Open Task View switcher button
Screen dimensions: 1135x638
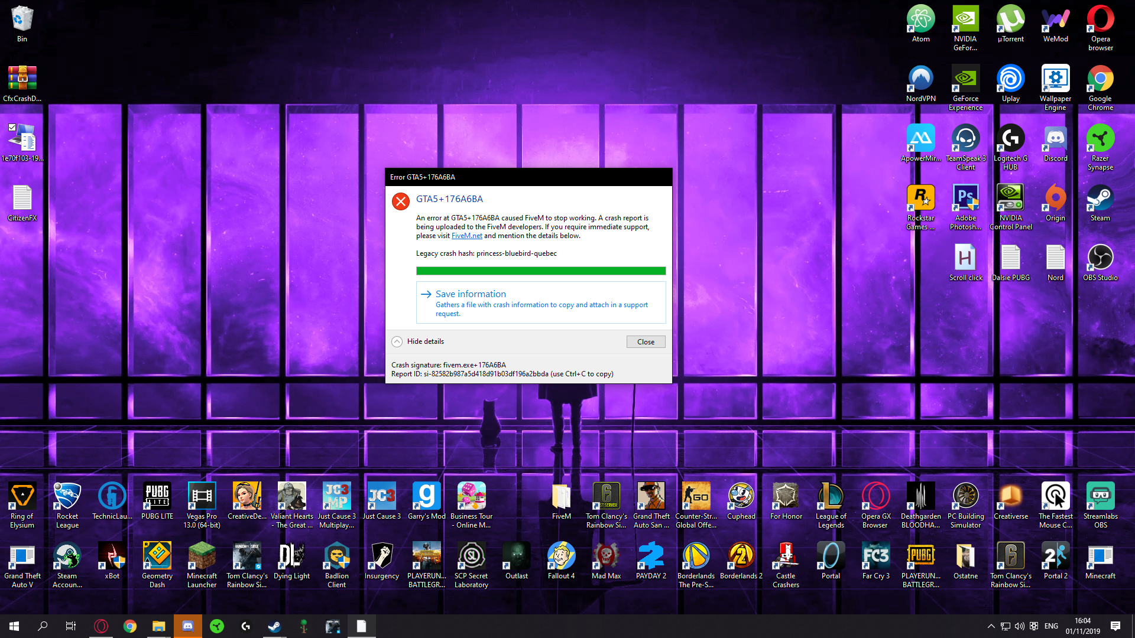(71, 626)
